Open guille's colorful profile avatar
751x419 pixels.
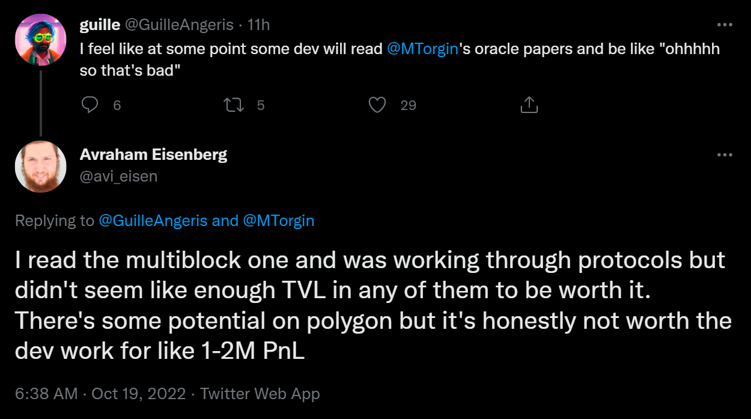[x=40, y=40]
